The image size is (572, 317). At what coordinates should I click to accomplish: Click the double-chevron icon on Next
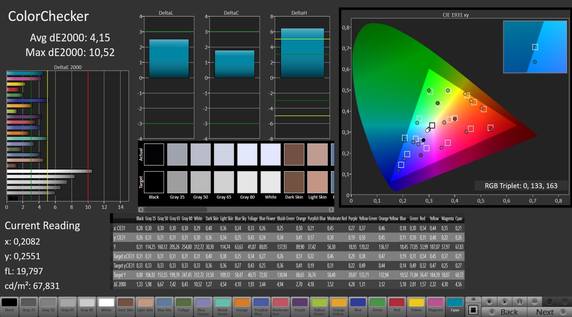tap(563, 312)
